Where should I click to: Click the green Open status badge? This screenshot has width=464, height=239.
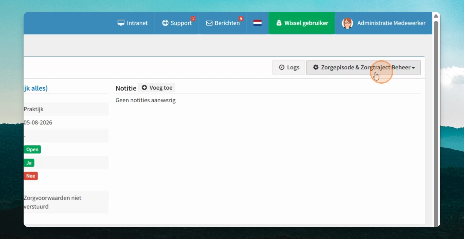click(32, 149)
